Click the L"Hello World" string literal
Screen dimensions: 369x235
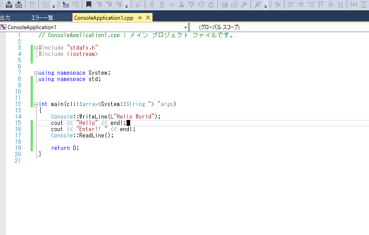pyautogui.click(x=132, y=116)
